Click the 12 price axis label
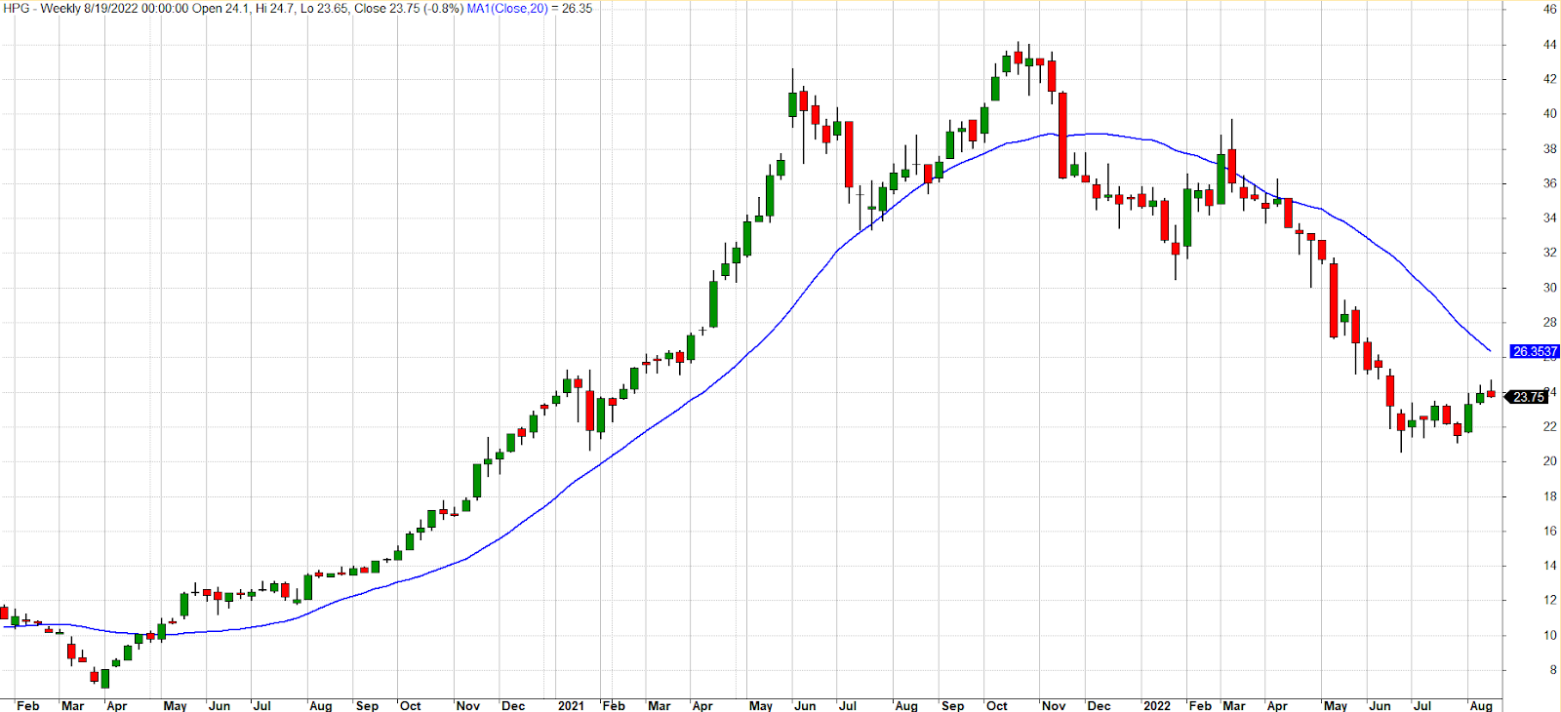This screenshot has height=712, width=1561. (1550, 601)
